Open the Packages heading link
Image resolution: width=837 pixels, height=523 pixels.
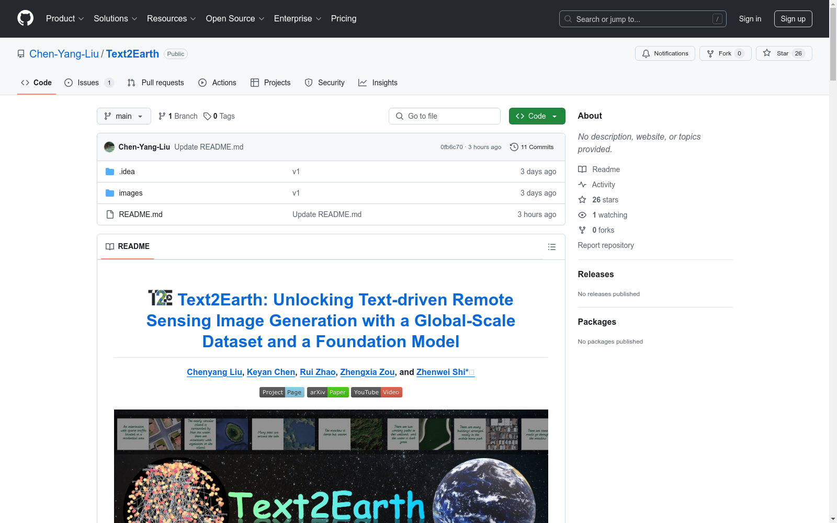click(597, 322)
